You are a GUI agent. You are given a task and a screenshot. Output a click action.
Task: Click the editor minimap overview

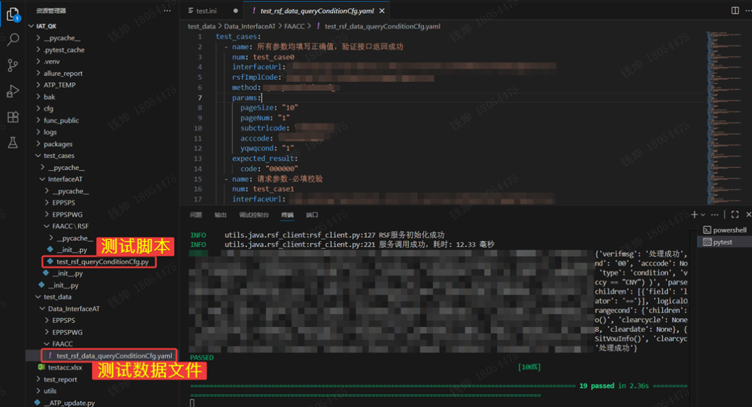(x=724, y=118)
